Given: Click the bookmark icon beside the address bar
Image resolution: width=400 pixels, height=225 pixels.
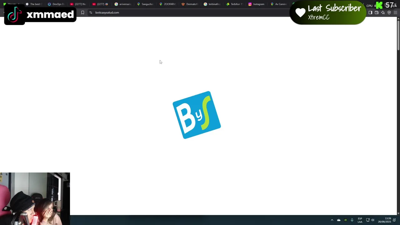Looking at the screenshot, I should click(x=82, y=12).
